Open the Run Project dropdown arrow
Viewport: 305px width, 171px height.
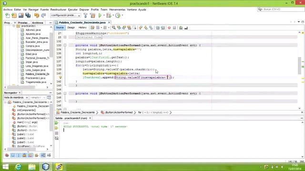coord(104,15)
